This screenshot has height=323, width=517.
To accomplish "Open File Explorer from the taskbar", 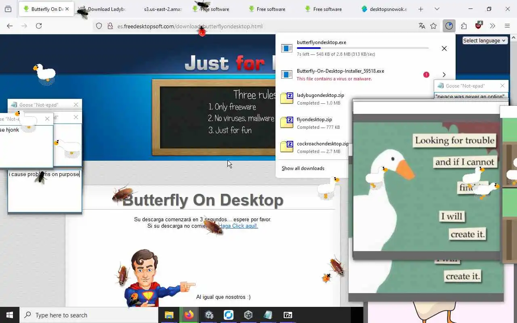I will pyautogui.click(x=169, y=315).
